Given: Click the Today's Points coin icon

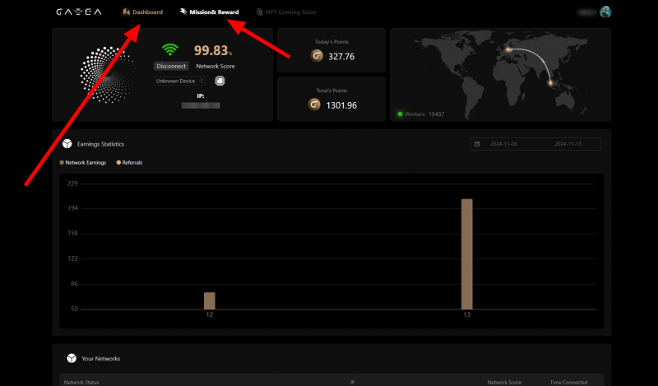Looking at the screenshot, I should [316, 56].
